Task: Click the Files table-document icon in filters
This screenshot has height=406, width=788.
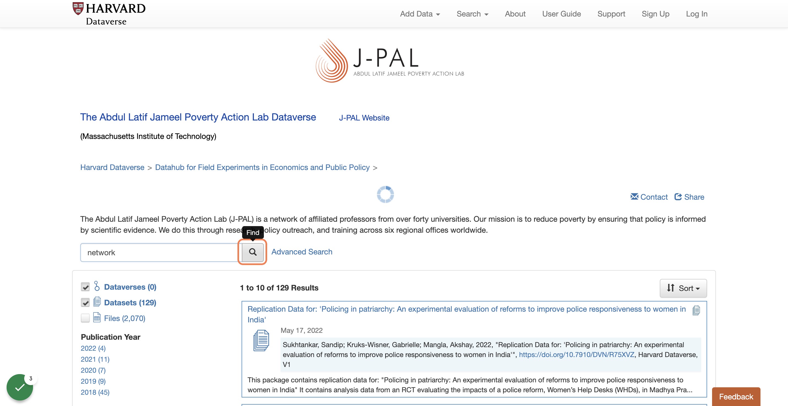Action: coord(97,317)
